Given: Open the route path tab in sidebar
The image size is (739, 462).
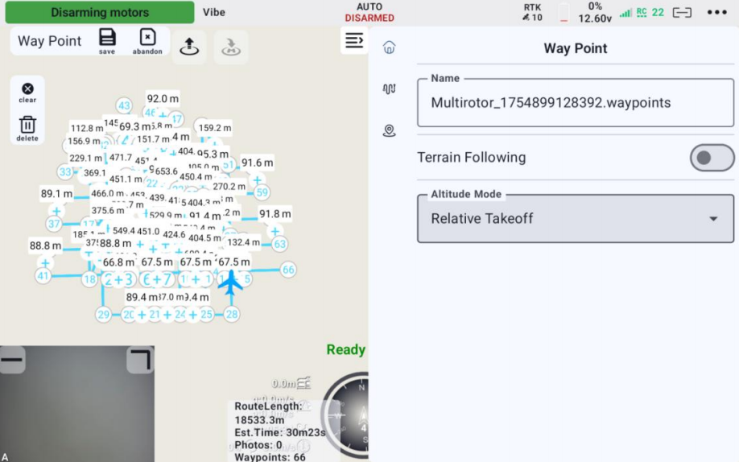Looking at the screenshot, I should (390, 89).
